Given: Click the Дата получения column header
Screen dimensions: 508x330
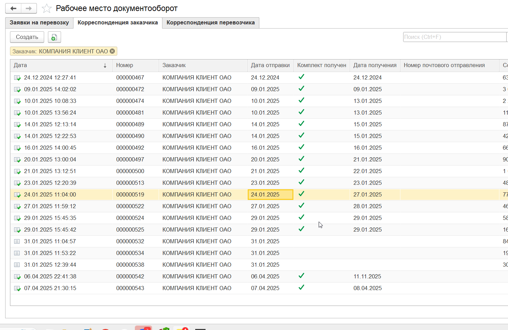Looking at the screenshot, I should tap(375, 65).
